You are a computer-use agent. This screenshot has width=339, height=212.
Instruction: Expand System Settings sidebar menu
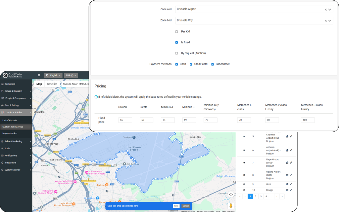coord(16,170)
